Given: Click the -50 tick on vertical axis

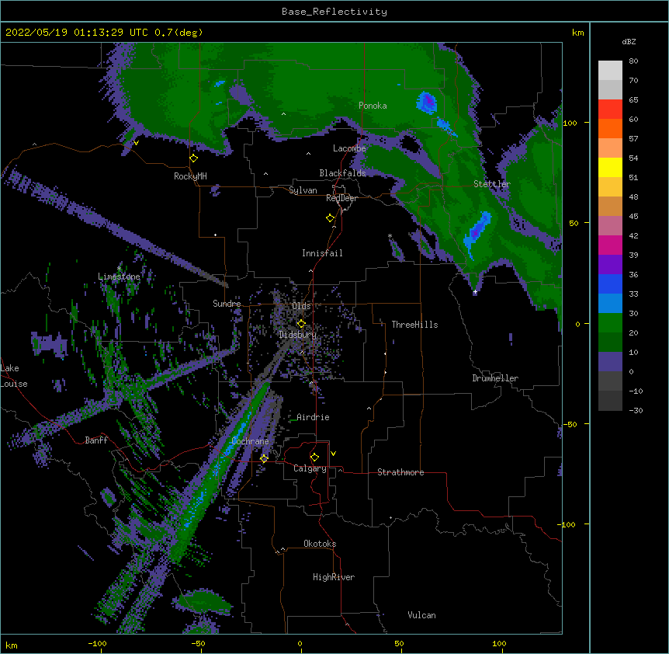Looking at the screenshot, I should [570, 424].
